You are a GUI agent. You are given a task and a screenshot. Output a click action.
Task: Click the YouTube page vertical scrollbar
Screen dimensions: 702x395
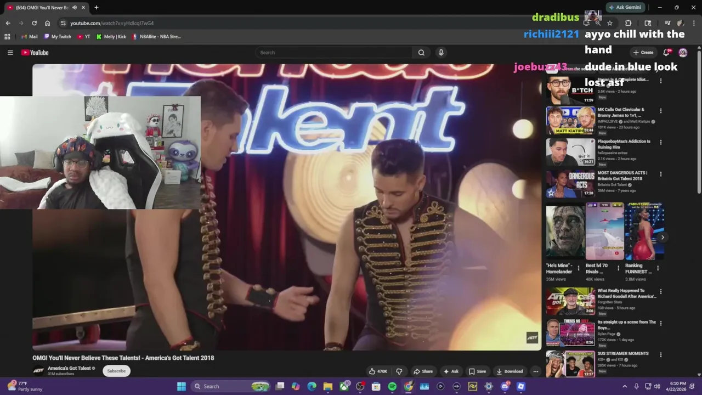tap(699, 122)
